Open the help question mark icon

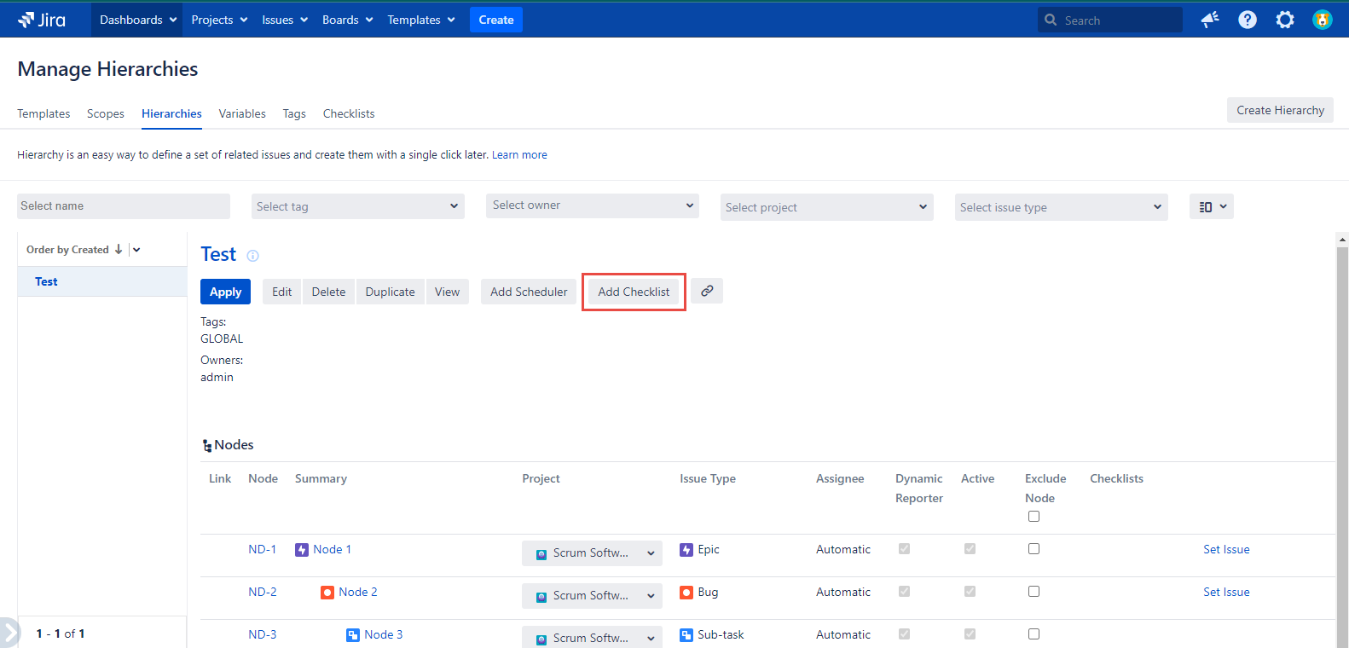pos(1247,20)
